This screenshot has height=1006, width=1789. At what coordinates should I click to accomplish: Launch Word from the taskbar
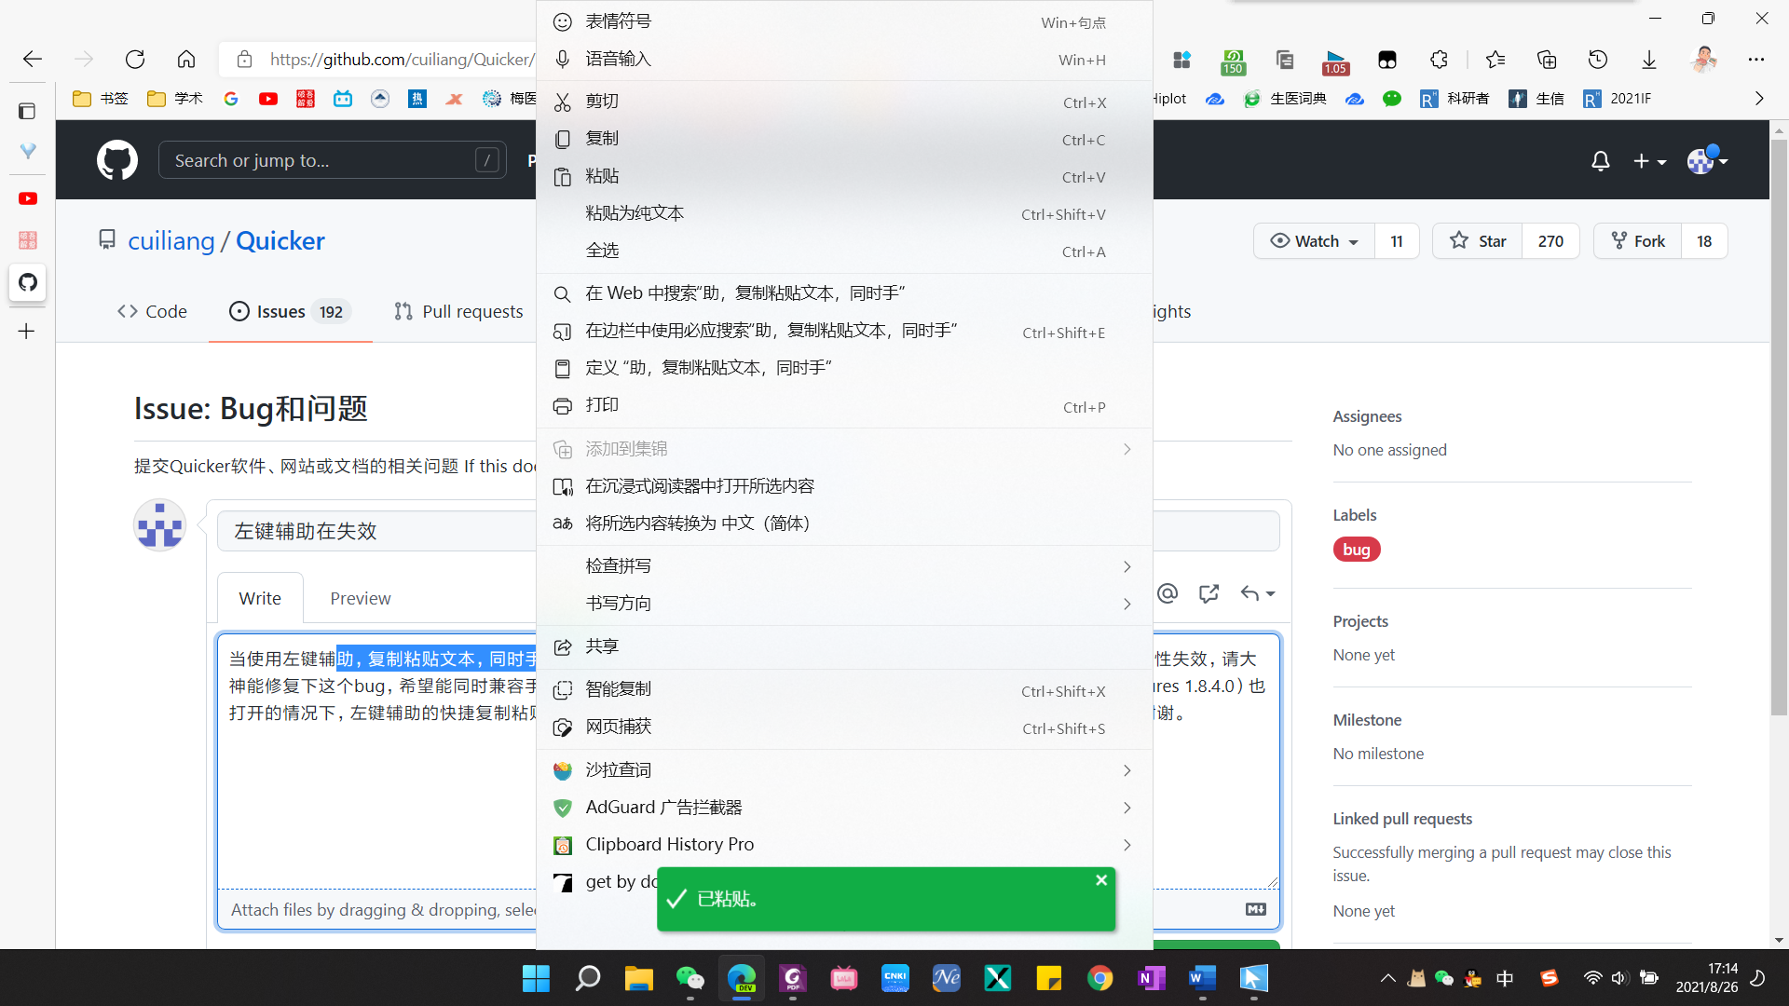point(1203,978)
